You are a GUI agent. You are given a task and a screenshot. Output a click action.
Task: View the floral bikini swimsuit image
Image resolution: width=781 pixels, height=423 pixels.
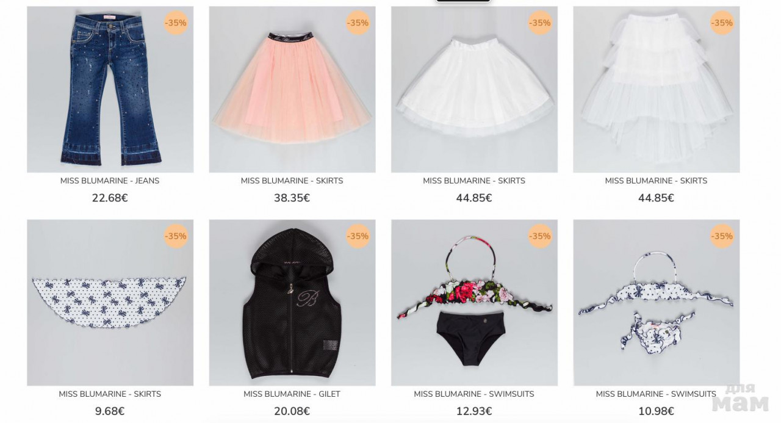tap(474, 303)
